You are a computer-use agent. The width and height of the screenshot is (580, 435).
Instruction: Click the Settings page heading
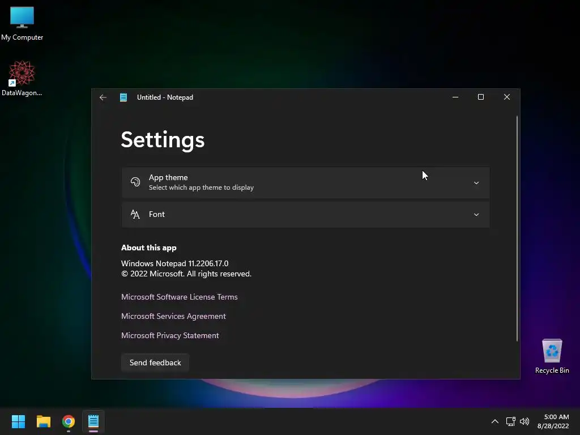point(163,140)
